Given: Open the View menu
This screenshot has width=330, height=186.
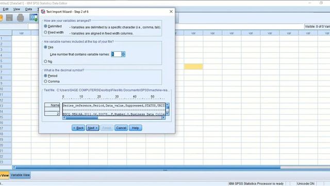Looking at the screenshot, I should pos(16,9).
